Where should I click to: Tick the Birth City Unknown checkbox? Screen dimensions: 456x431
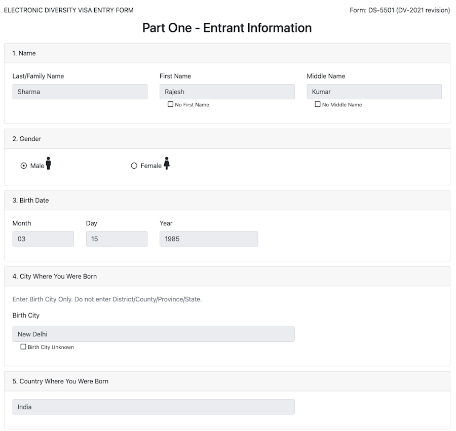point(23,347)
